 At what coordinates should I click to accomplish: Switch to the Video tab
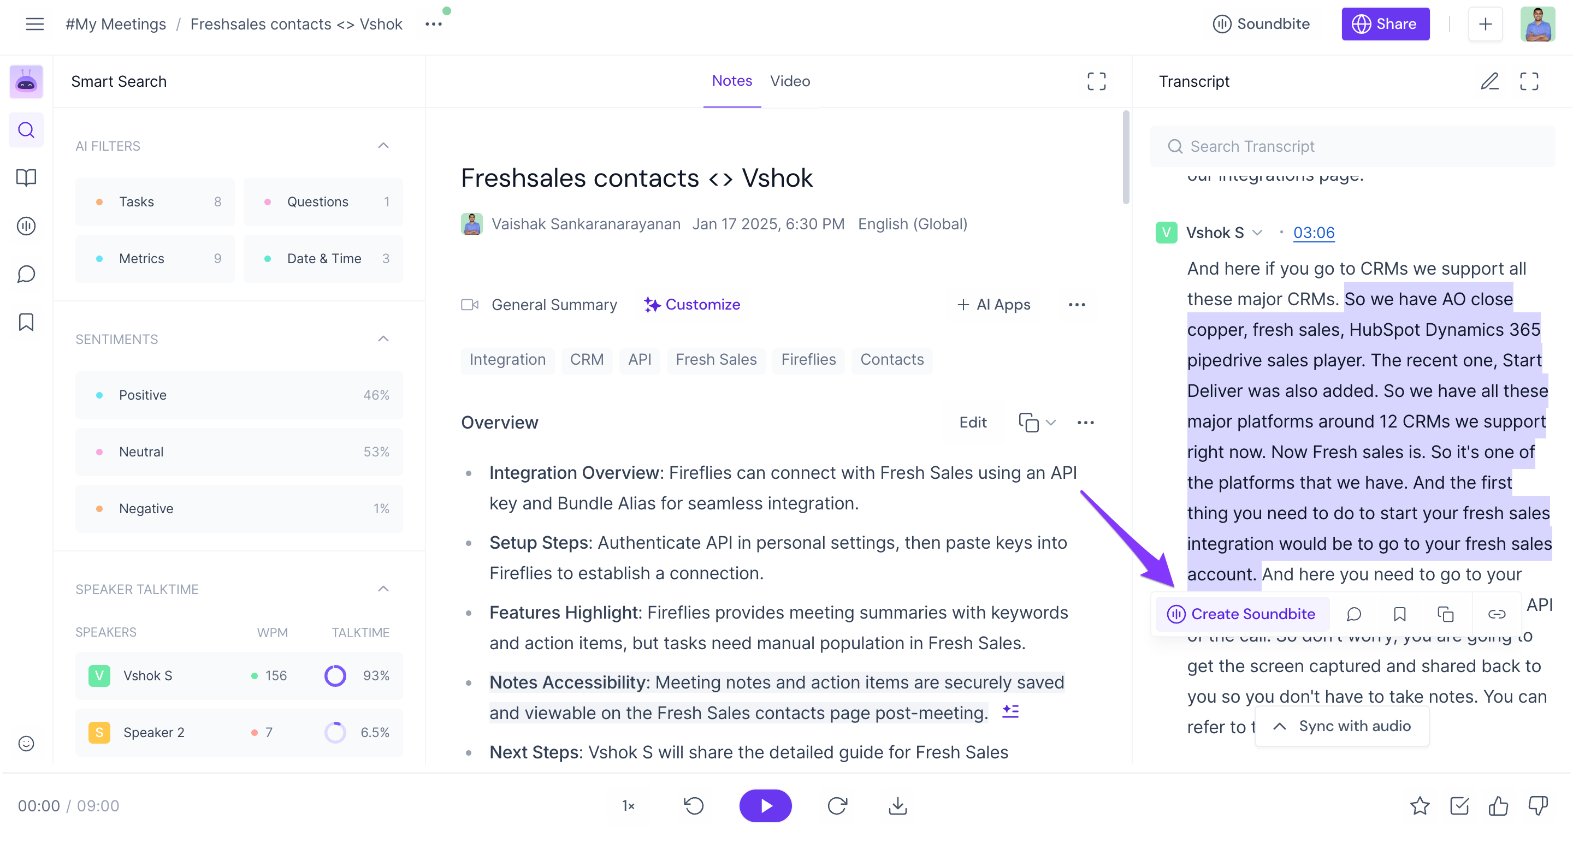tap(790, 81)
